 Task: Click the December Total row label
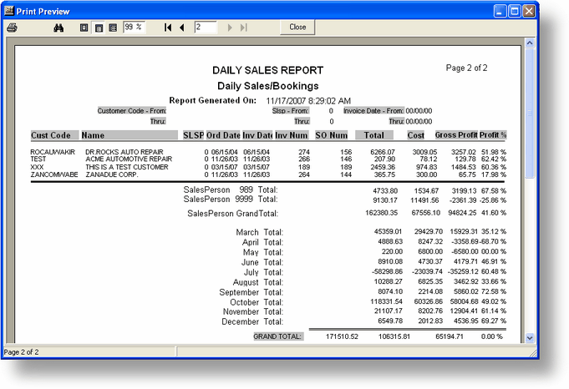[252, 321]
